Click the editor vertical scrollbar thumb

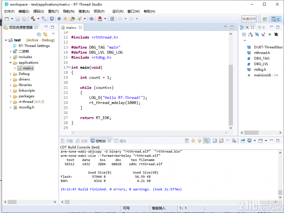[x=230, y=95]
